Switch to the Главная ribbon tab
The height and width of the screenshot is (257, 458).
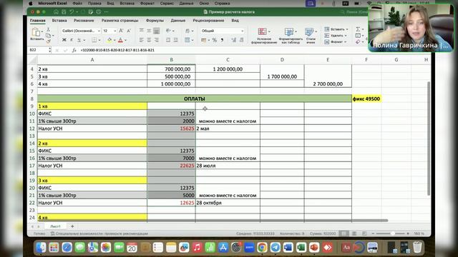(38, 21)
